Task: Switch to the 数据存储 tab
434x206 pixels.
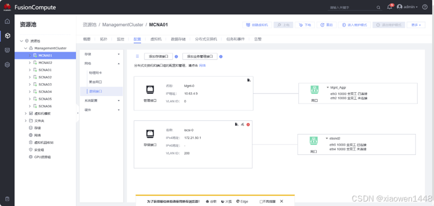Action: (178, 39)
